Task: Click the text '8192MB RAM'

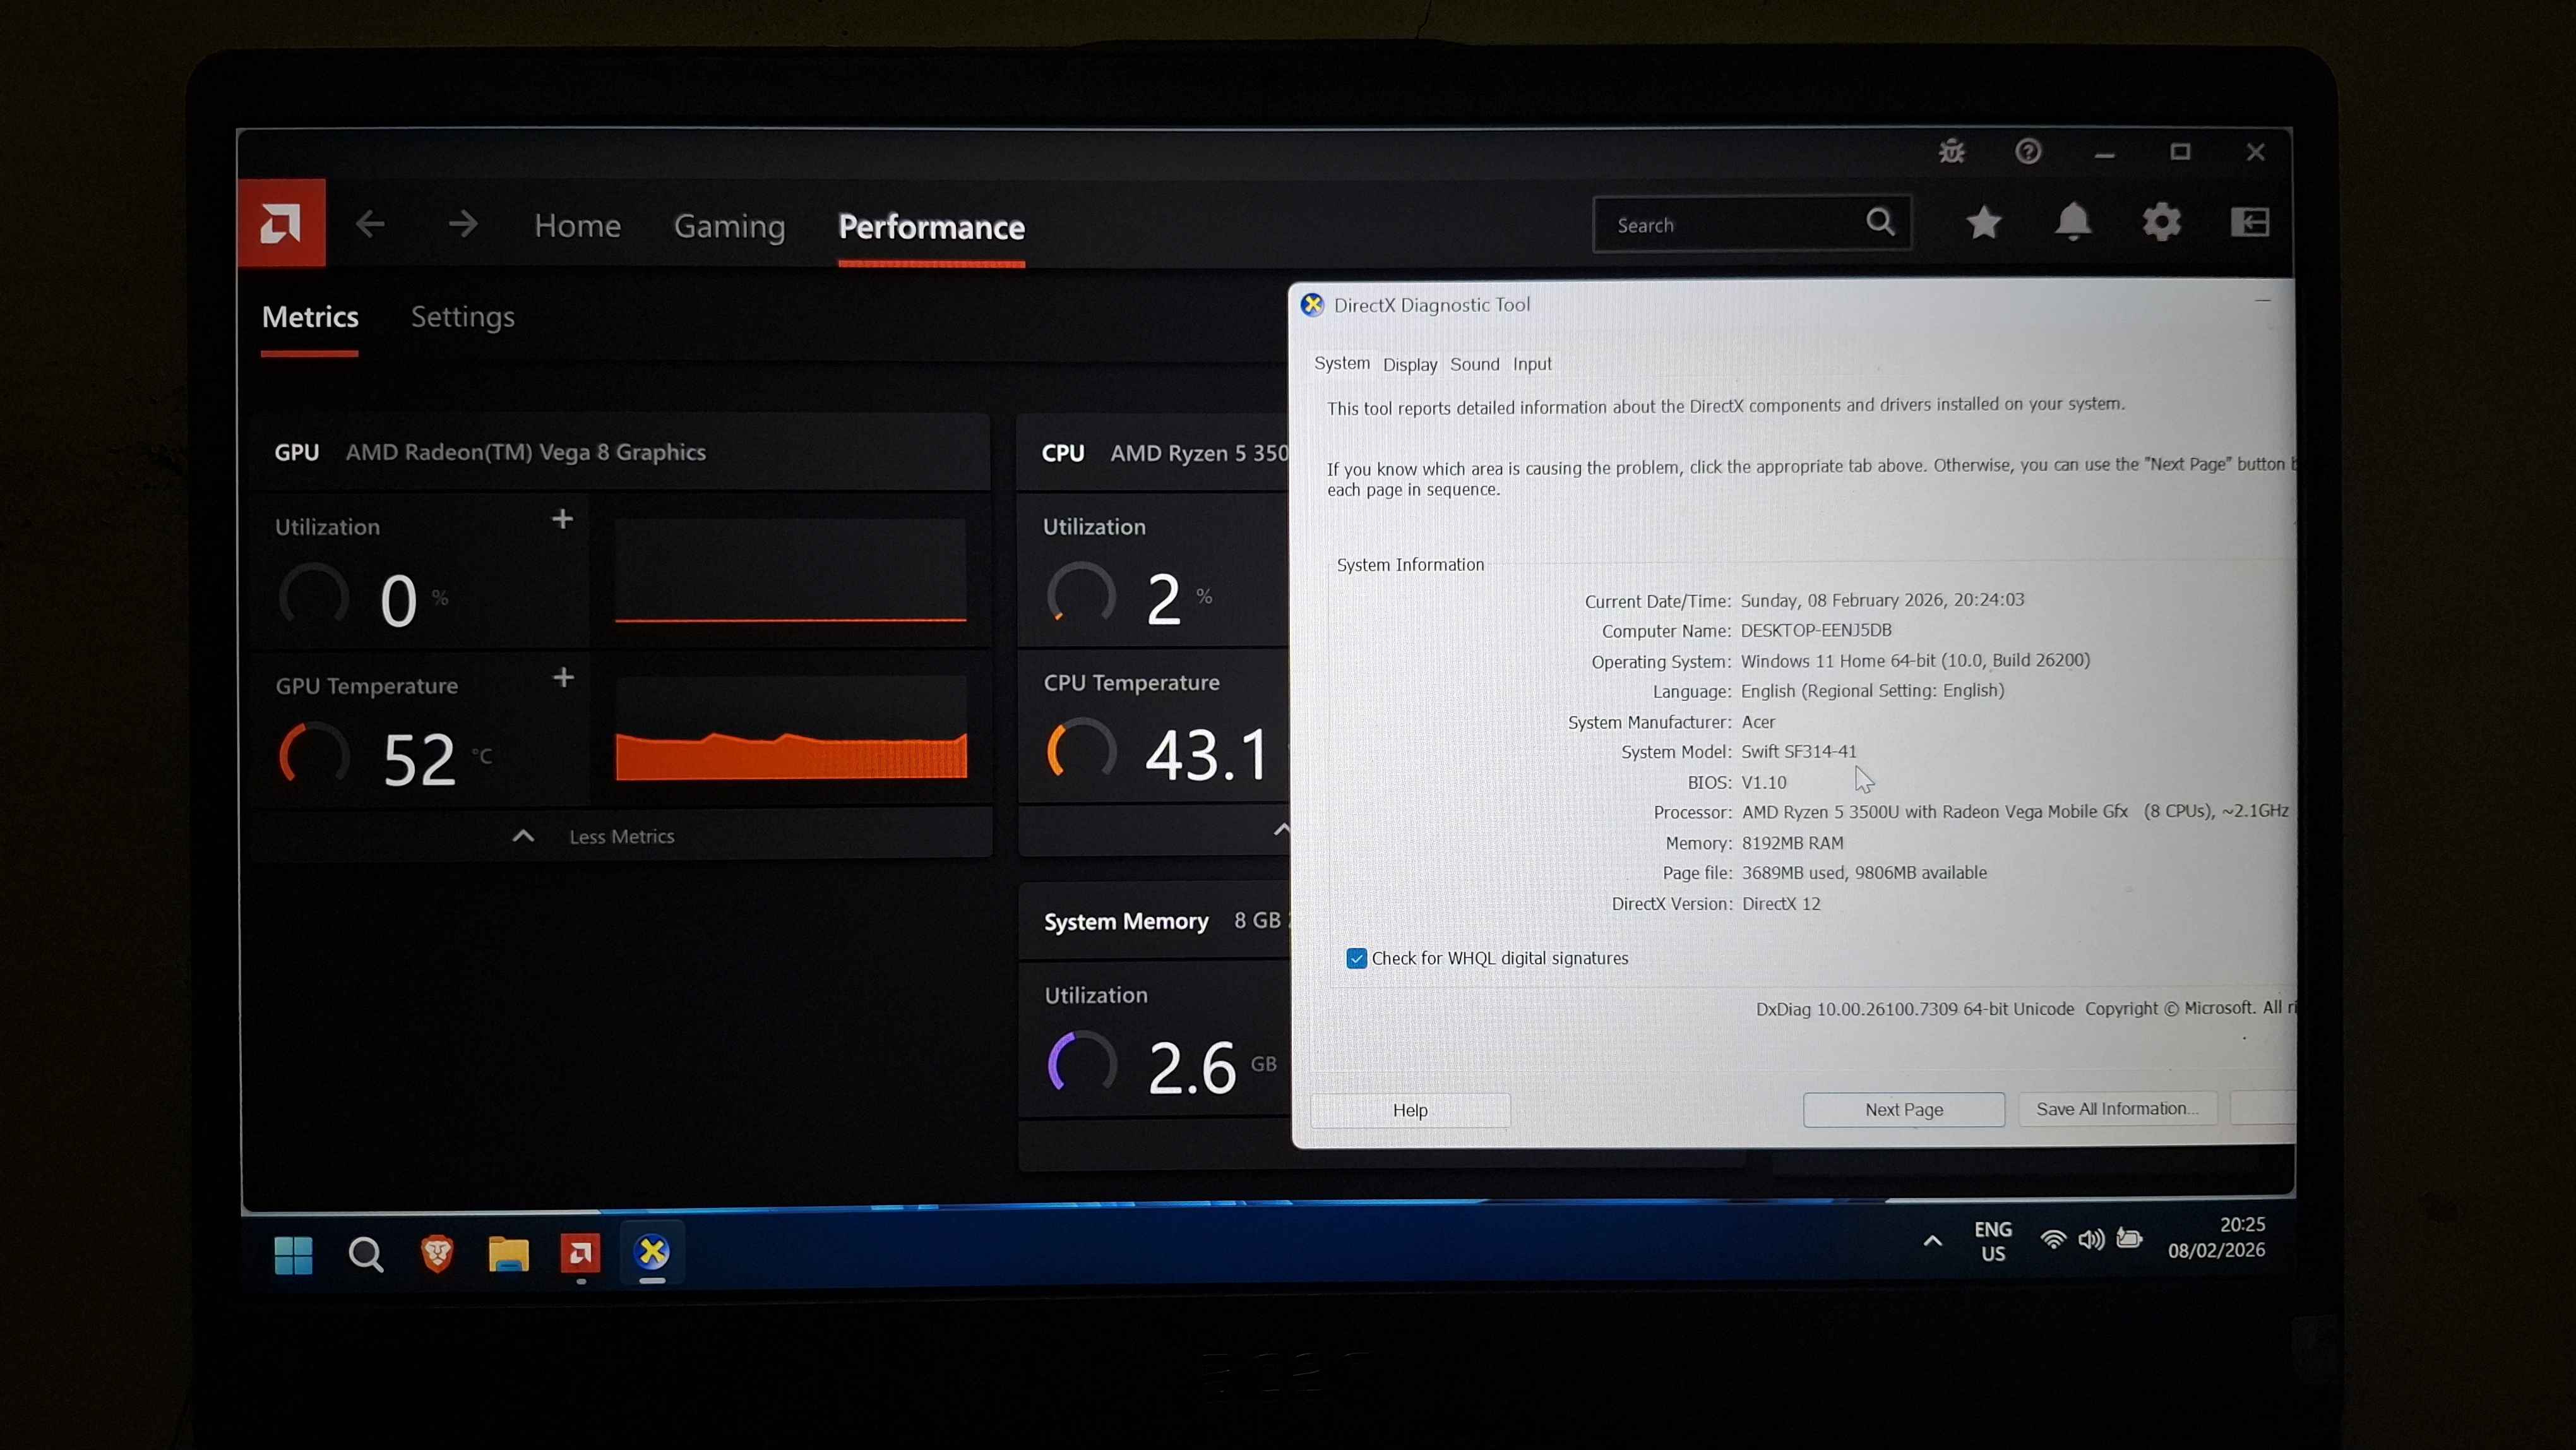Action: click(1792, 843)
